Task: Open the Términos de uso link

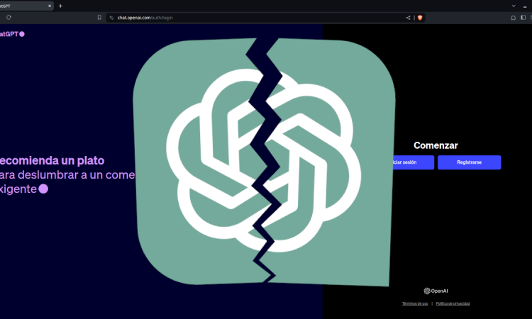Action: coord(415,303)
